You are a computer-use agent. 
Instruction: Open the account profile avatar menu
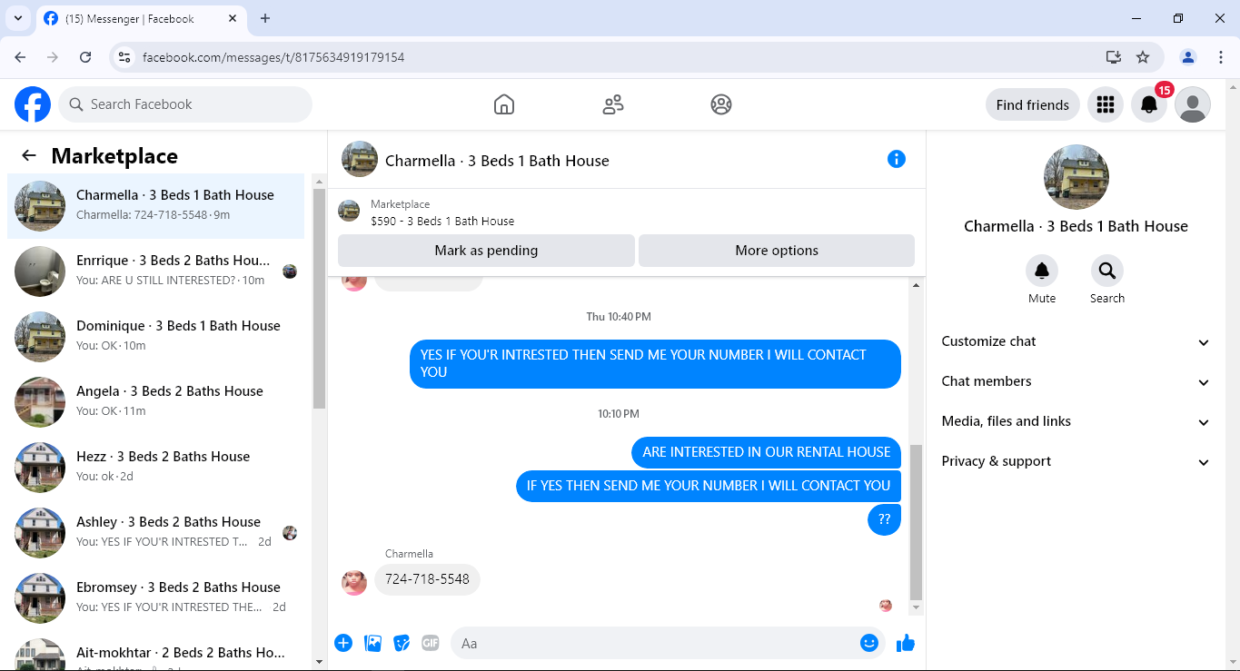(x=1193, y=104)
